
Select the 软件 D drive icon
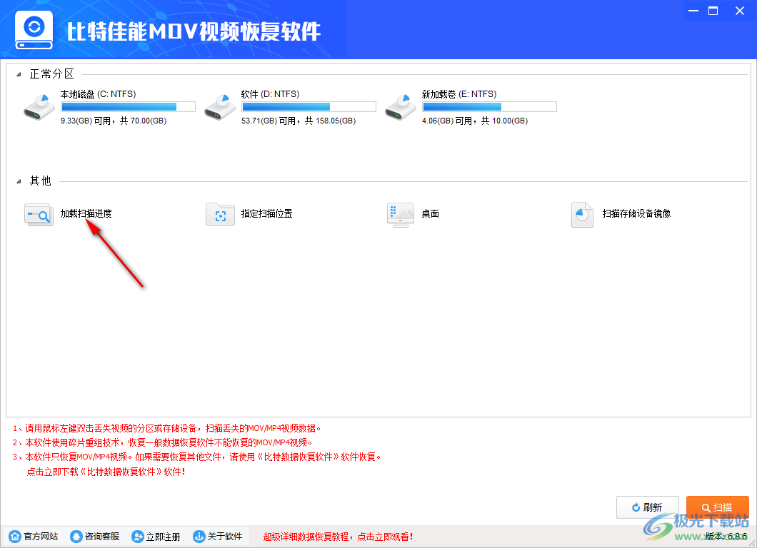[x=219, y=106]
